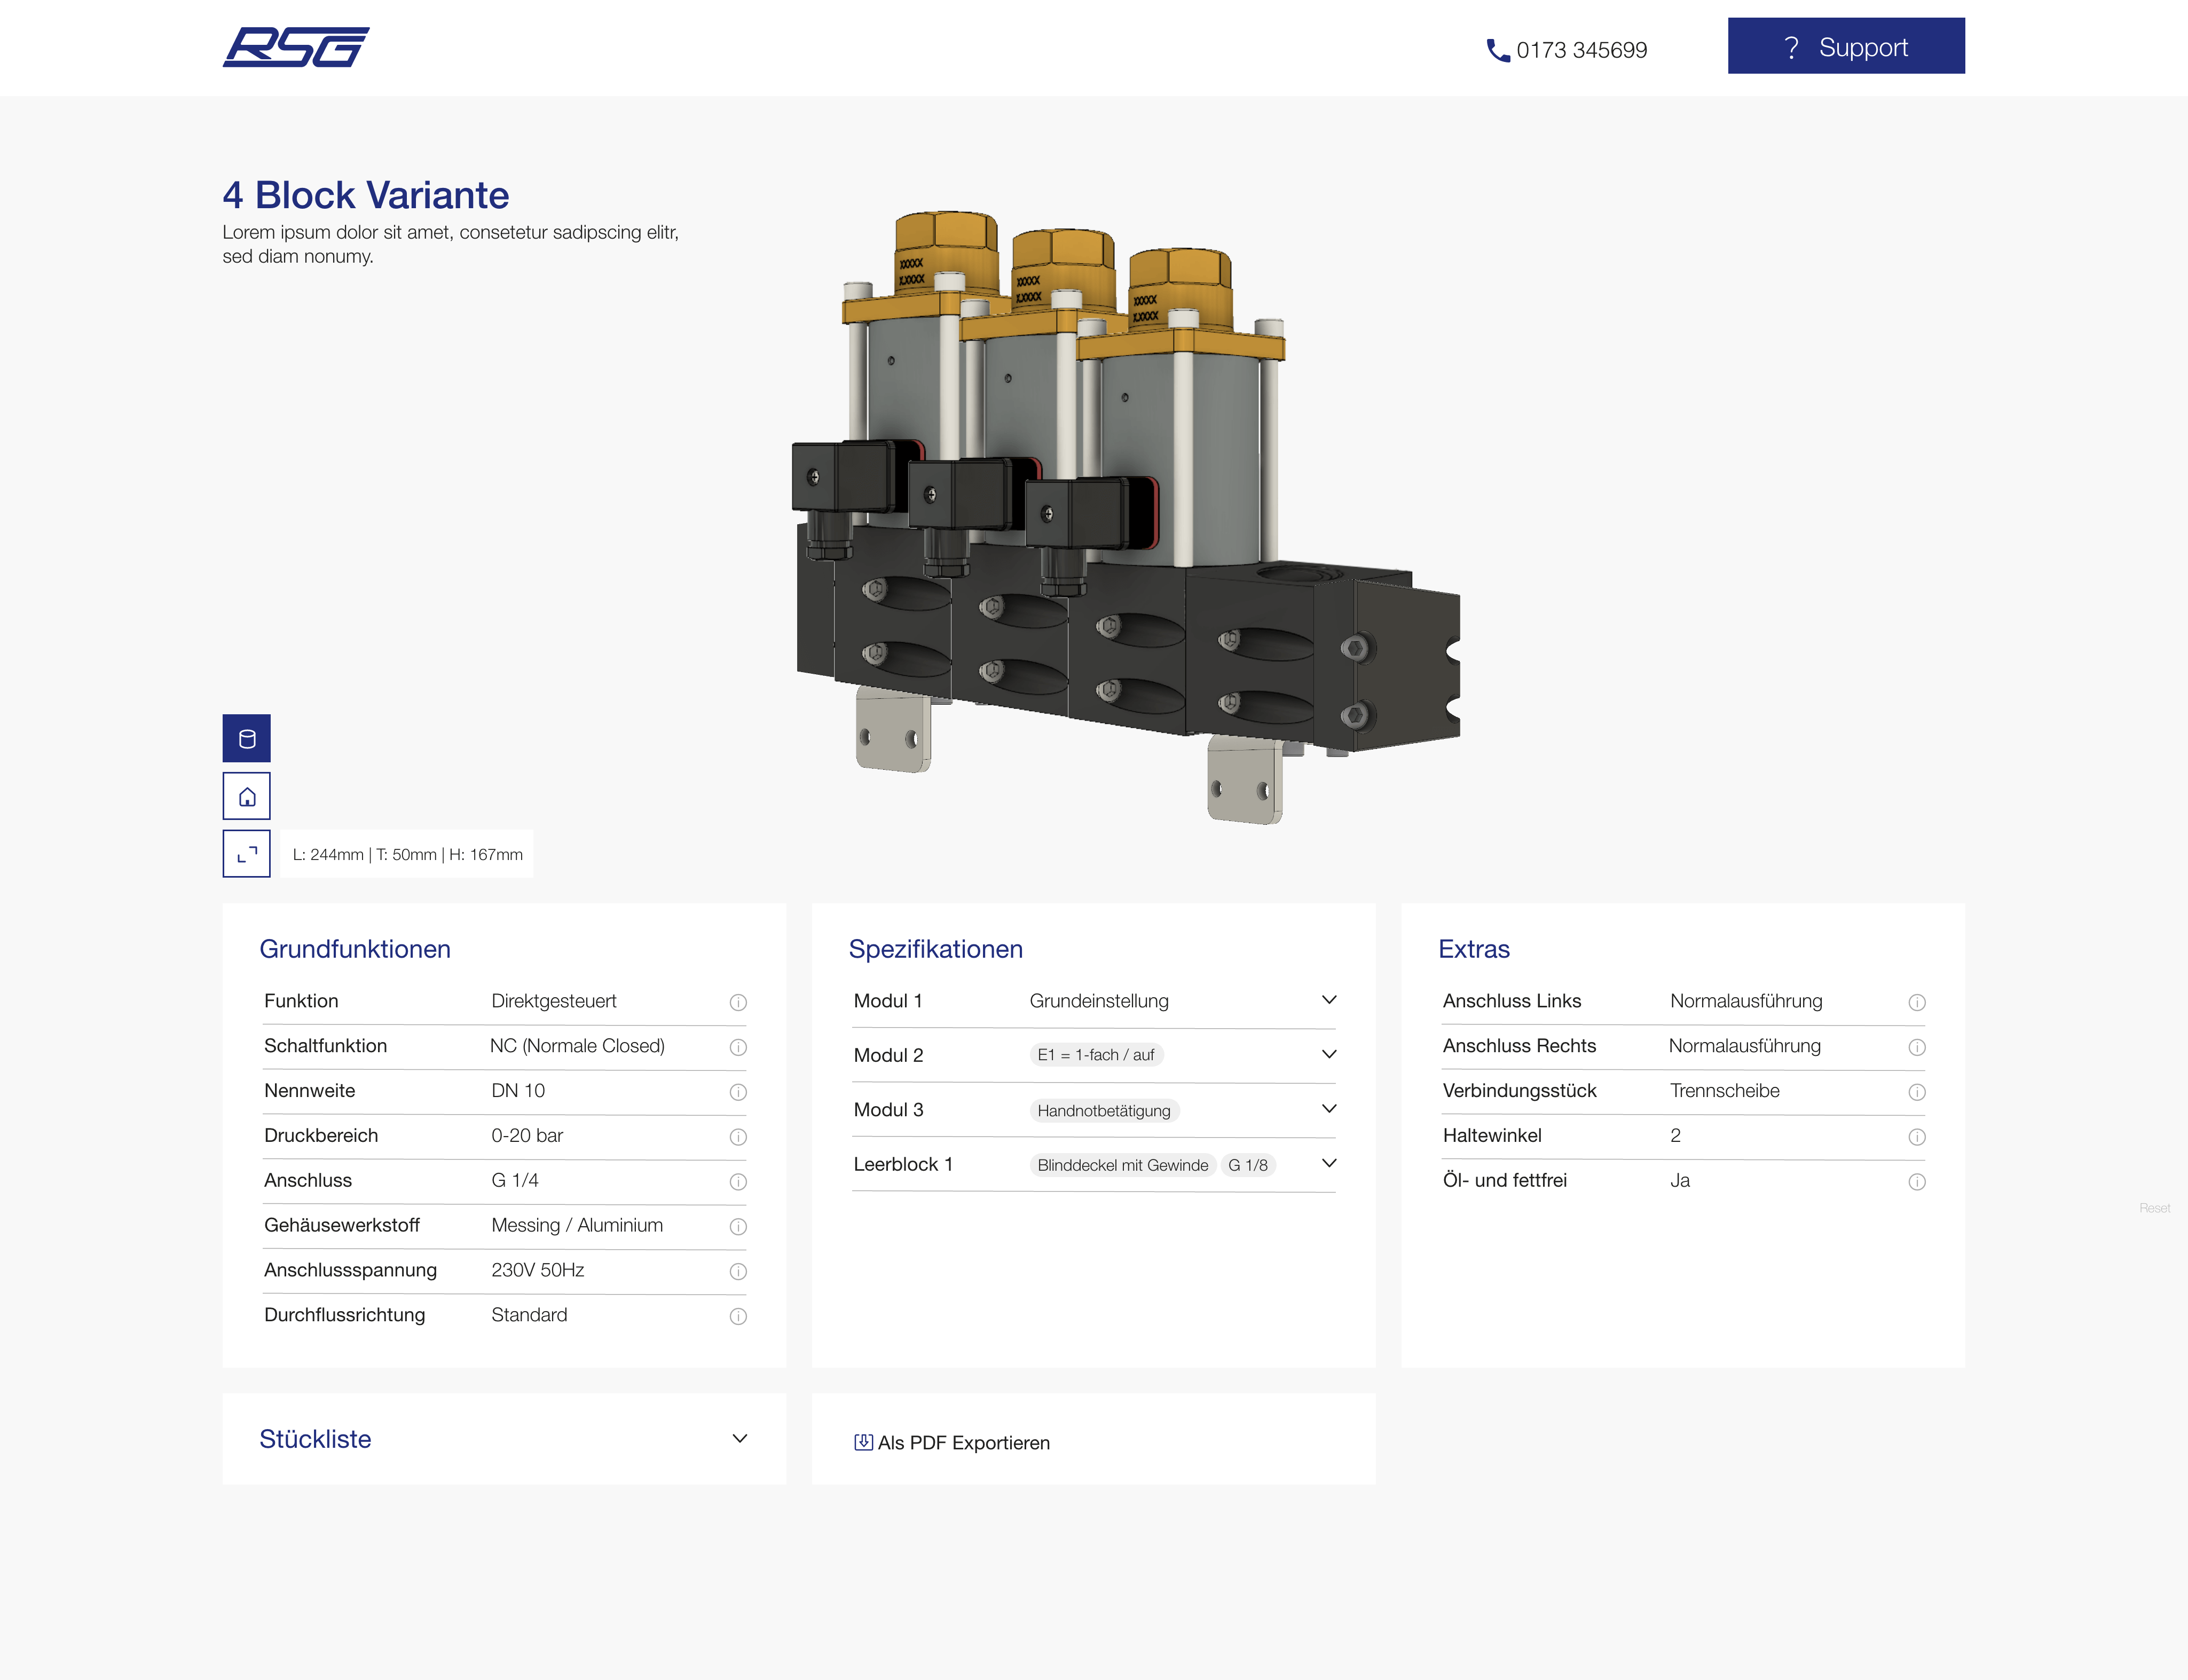The height and width of the screenshot is (1680, 2188).
Task: Toggle the info indicator for Verbindungsstück Trennscheibe
Action: coord(1918,1092)
